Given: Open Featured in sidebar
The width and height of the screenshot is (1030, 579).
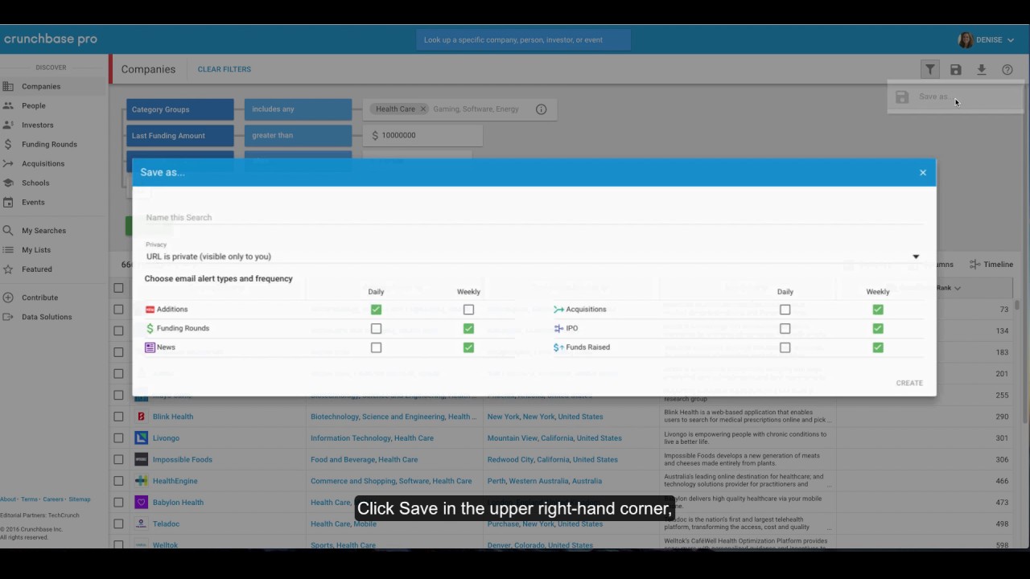Looking at the screenshot, I should click(37, 269).
